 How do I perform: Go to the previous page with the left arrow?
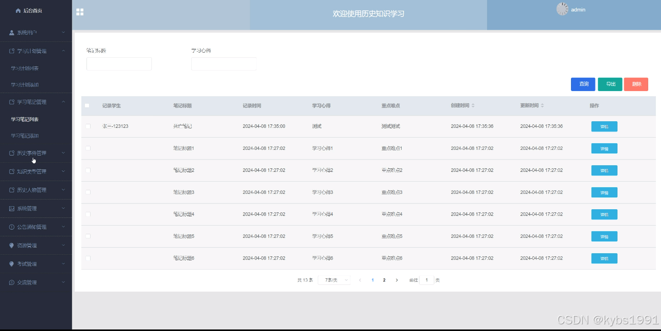coord(360,280)
